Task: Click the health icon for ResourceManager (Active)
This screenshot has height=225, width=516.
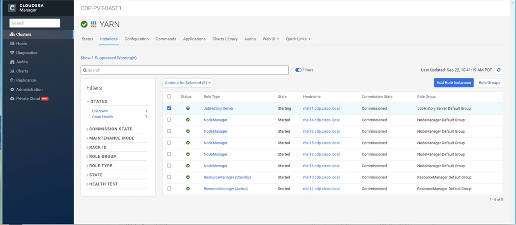Action: coord(188,189)
